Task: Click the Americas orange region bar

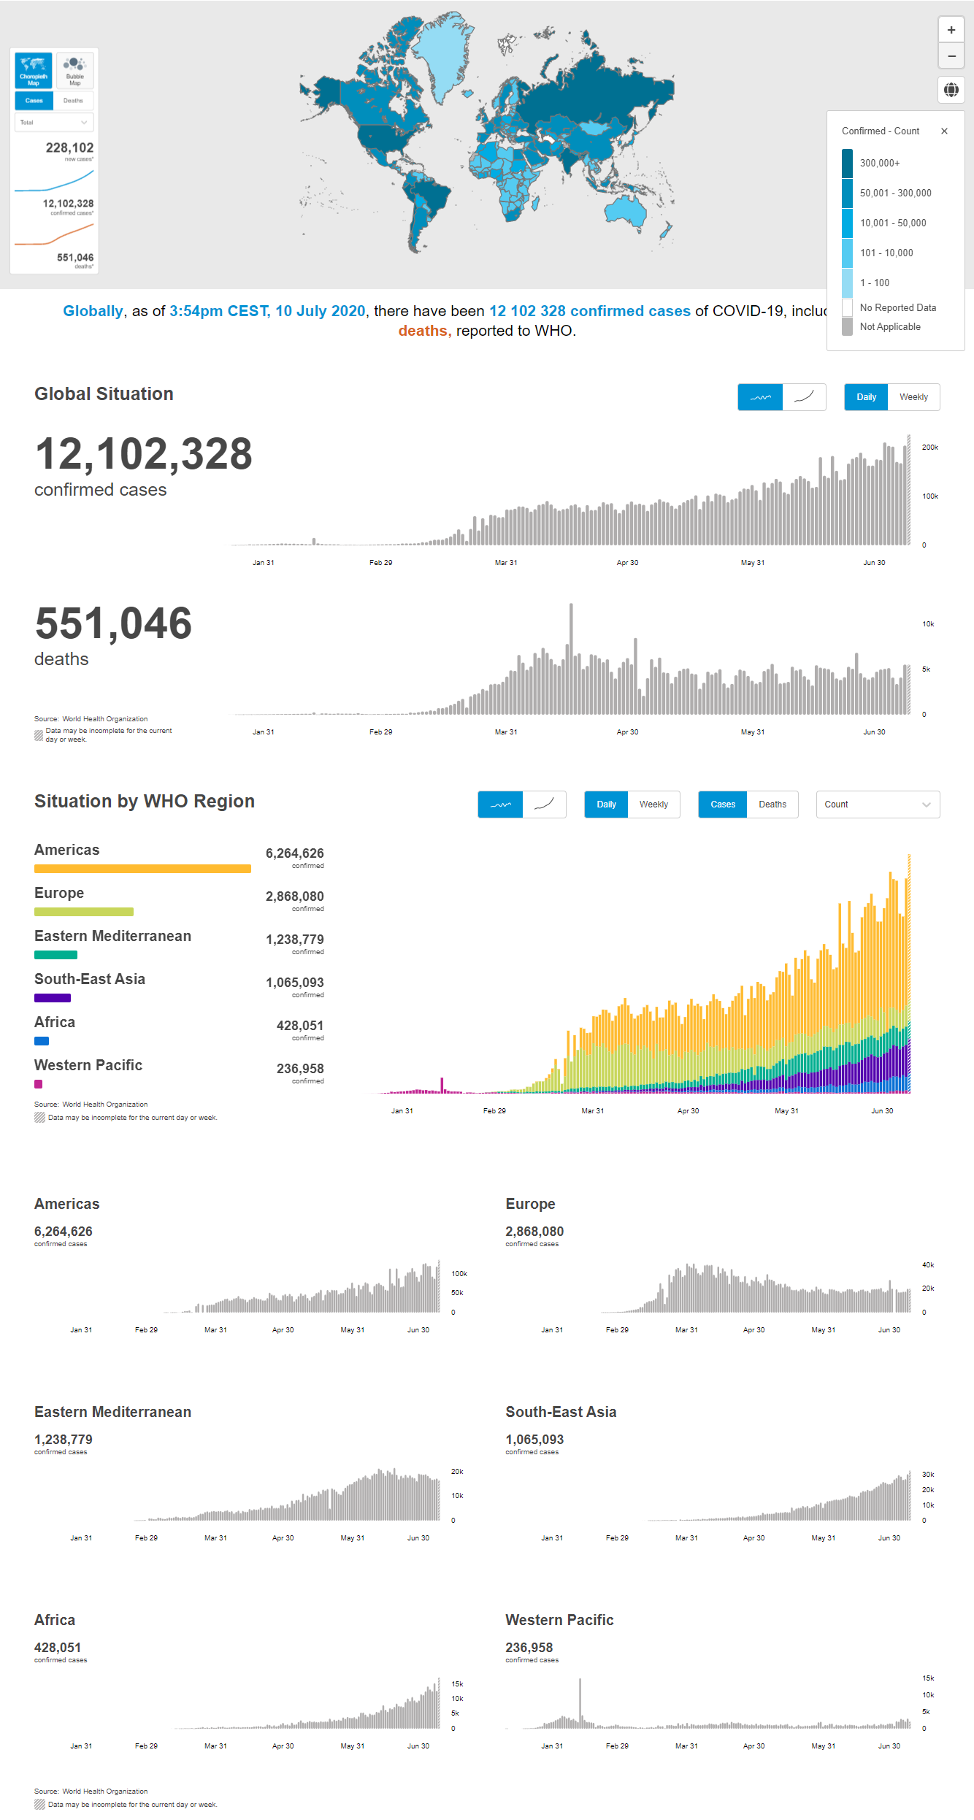Action: (142, 869)
